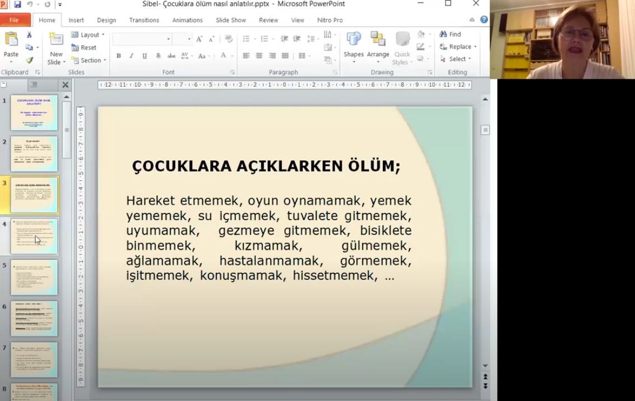The height and width of the screenshot is (401, 635).
Task: Open the Arrange objects menu
Action: [378, 48]
